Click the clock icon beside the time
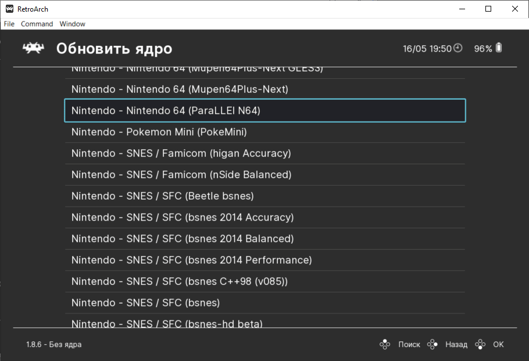The height and width of the screenshot is (361, 529). [458, 48]
